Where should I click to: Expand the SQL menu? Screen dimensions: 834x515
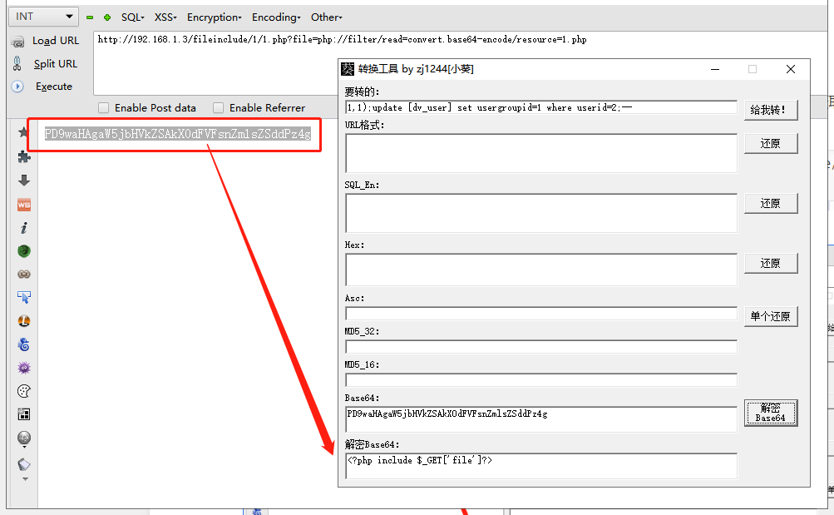[132, 17]
